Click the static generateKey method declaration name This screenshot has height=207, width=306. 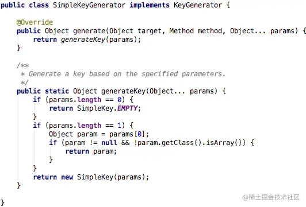coord(123,91)
